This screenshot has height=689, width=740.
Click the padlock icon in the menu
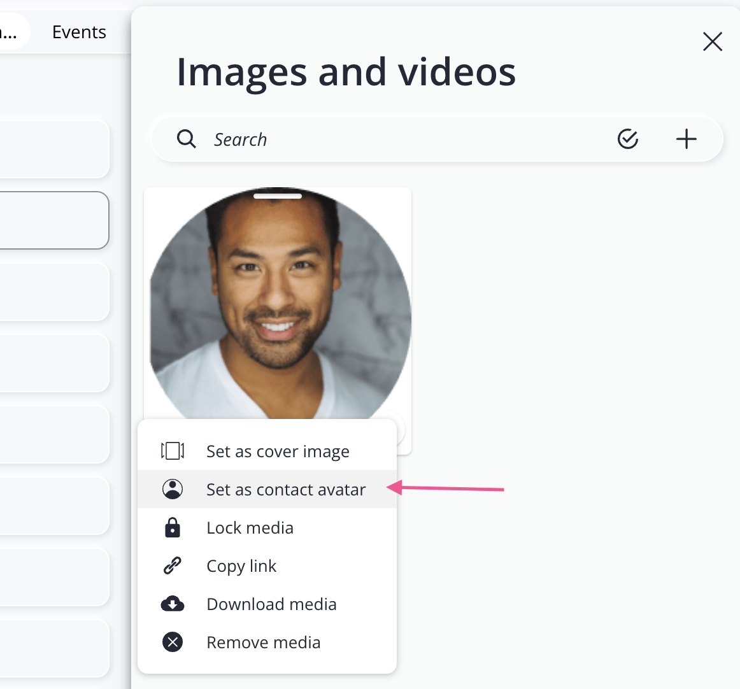(x=173, y=527)
